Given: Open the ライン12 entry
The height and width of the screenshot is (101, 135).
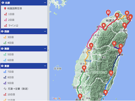Looking at the screenshot, I should point(24,26).
